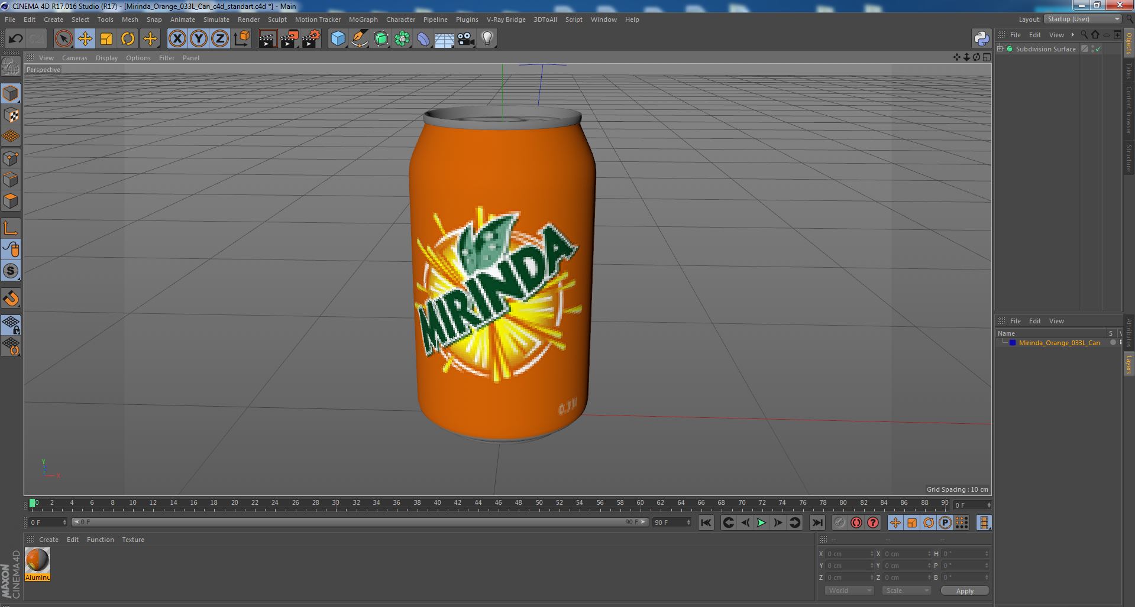Click X position coordinate field

pos(849,554)
